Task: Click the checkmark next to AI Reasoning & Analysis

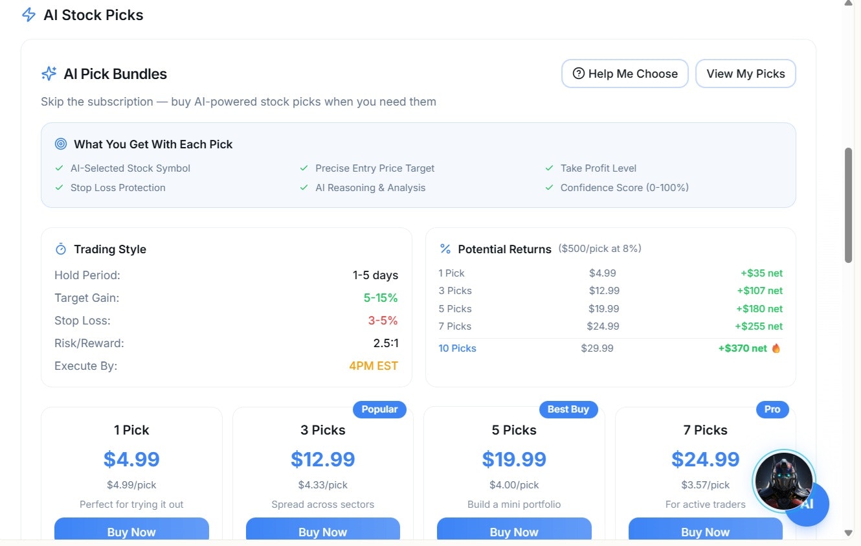Action: pos(304,188)
